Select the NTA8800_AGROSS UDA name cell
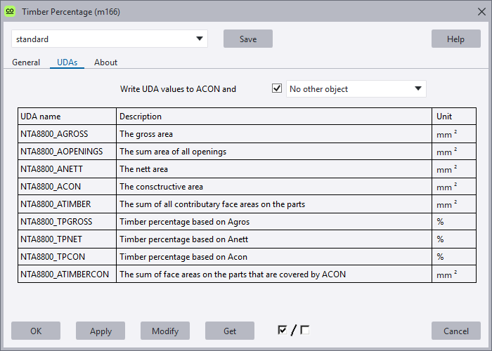 point(55,134)
